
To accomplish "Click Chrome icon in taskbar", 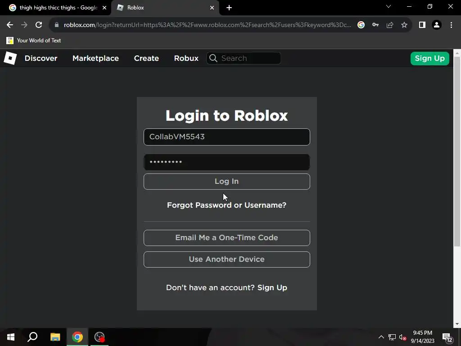I will [x=77, y=337].
